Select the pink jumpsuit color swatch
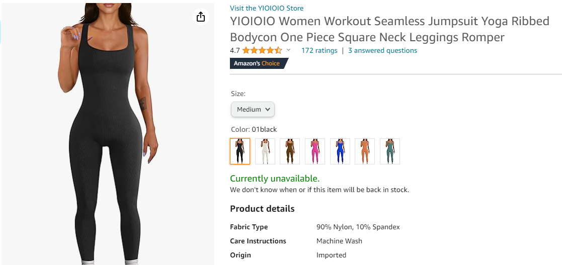 click(315, 151)
